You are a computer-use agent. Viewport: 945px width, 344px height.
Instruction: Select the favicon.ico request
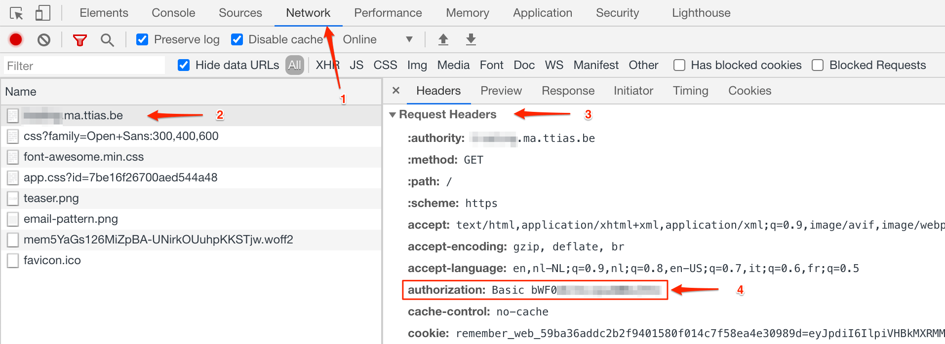(191, 260)
